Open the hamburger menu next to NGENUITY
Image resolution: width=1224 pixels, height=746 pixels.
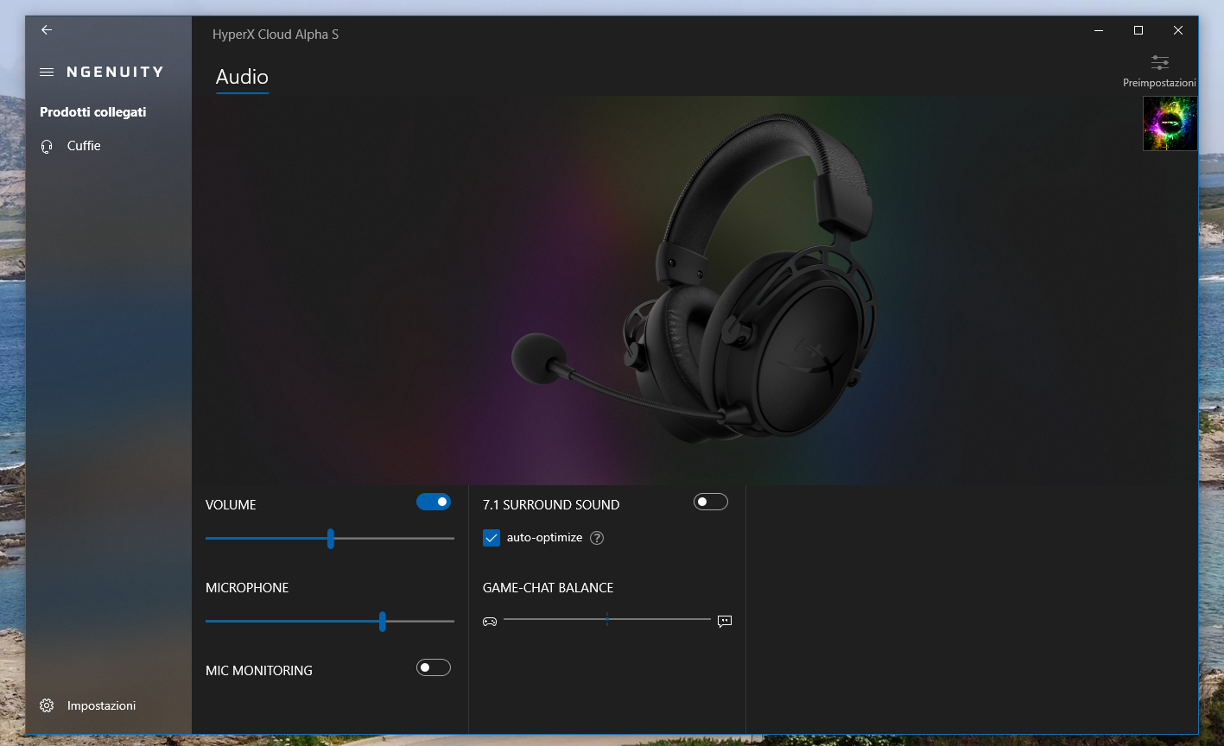point(47,73)
